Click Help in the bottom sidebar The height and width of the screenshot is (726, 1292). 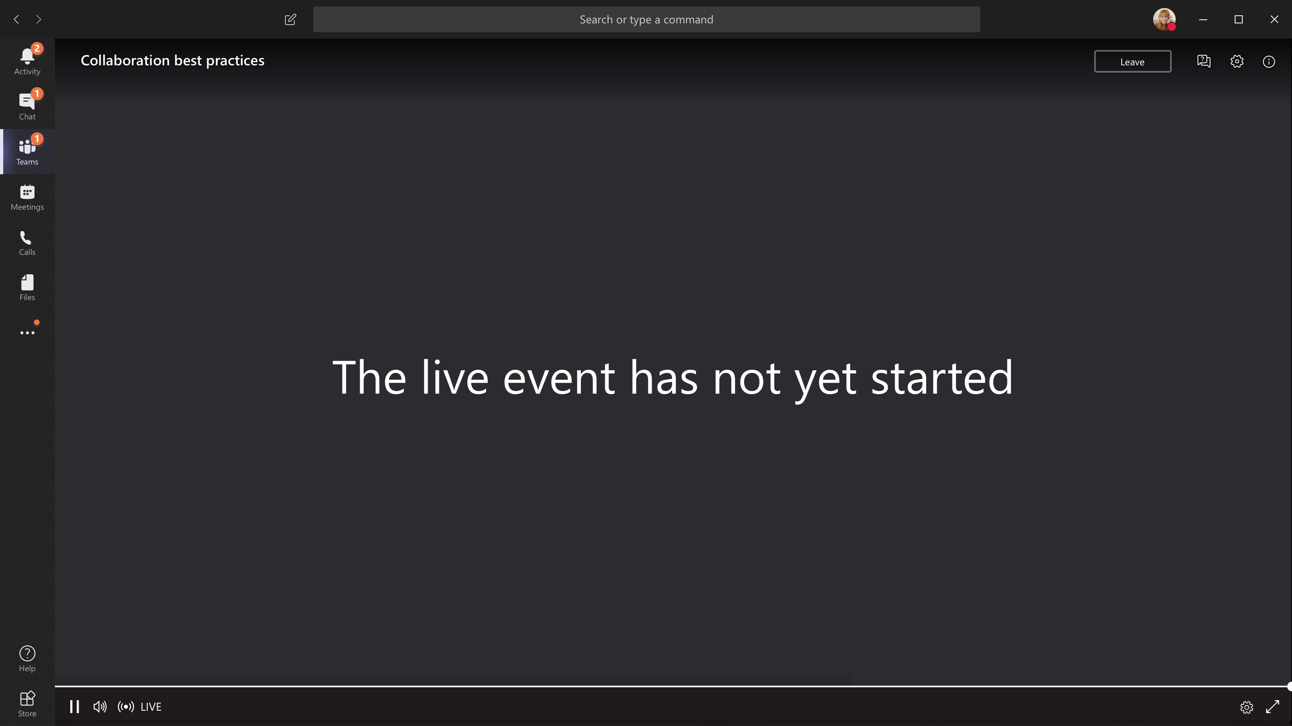(x=27, y=659)
